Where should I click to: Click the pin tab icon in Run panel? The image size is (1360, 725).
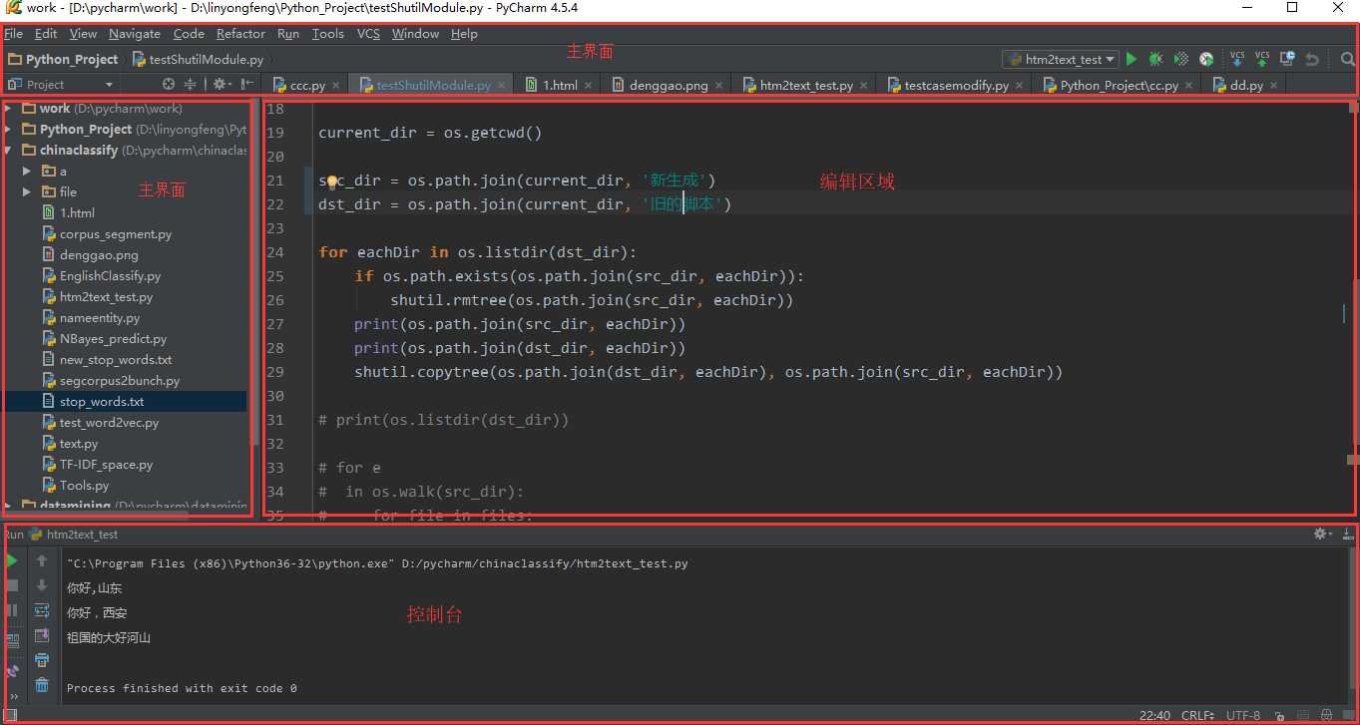[x=12, y=672]
